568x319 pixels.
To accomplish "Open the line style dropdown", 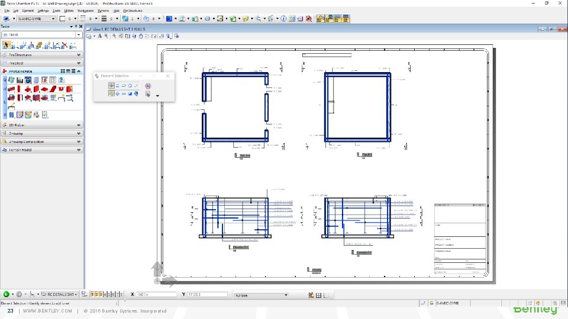I will pyautogui.click(x=96, y=18).
